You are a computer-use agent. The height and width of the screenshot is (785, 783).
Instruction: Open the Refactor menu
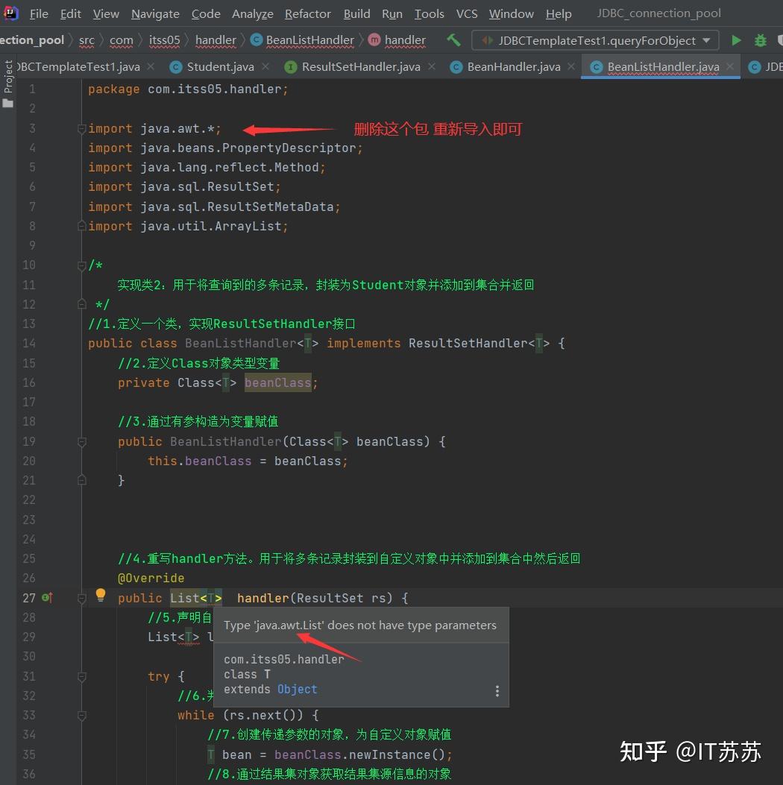click(308, 13)
